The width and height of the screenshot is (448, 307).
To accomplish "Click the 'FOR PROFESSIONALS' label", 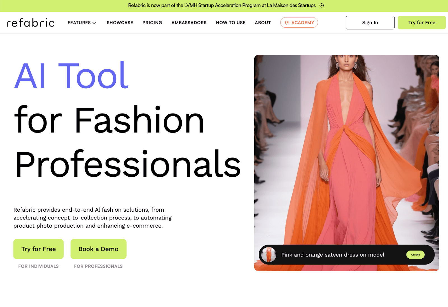I will 98,266.
